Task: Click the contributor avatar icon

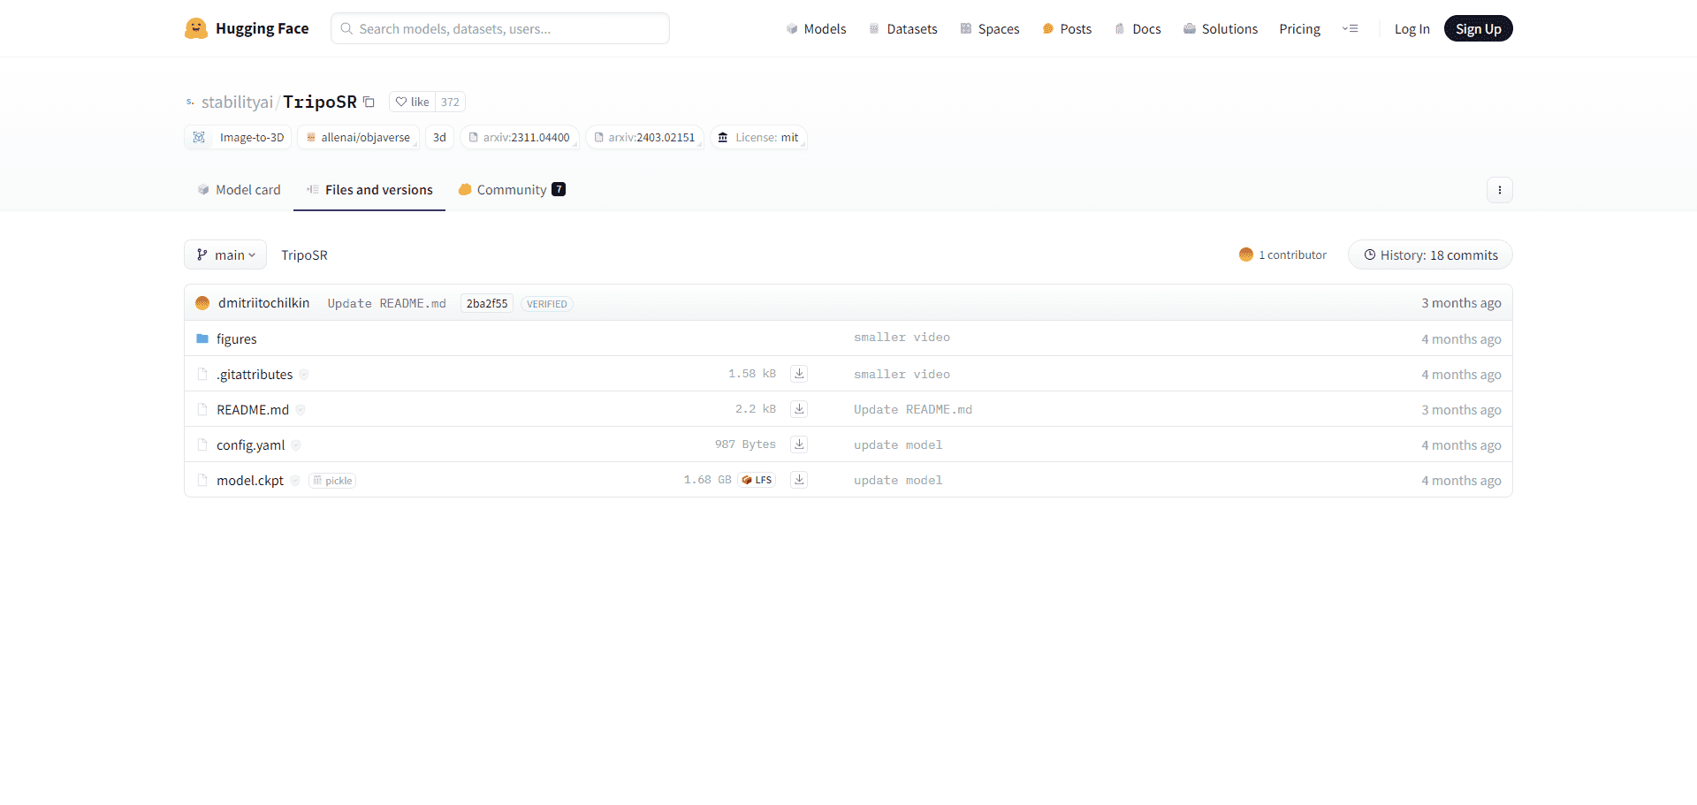Action: pos(1246,254)
